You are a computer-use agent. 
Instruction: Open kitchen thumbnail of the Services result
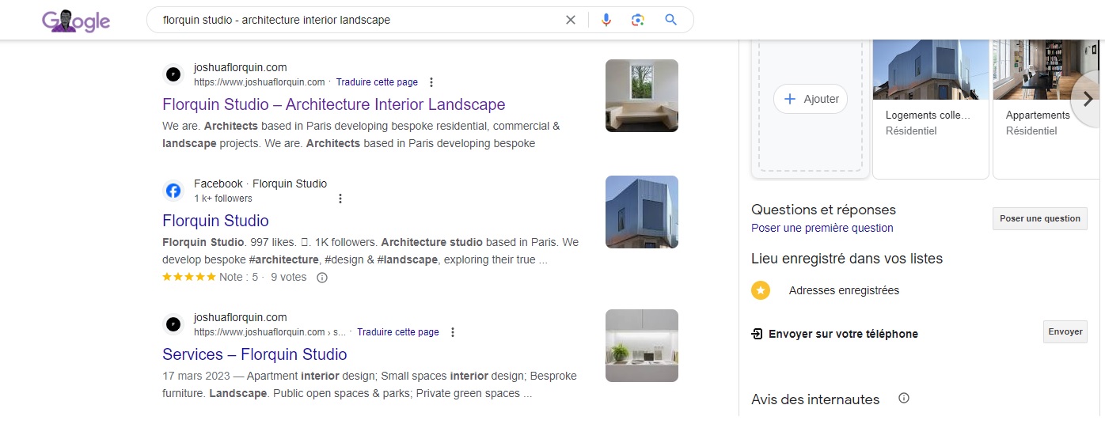point(642,346)
